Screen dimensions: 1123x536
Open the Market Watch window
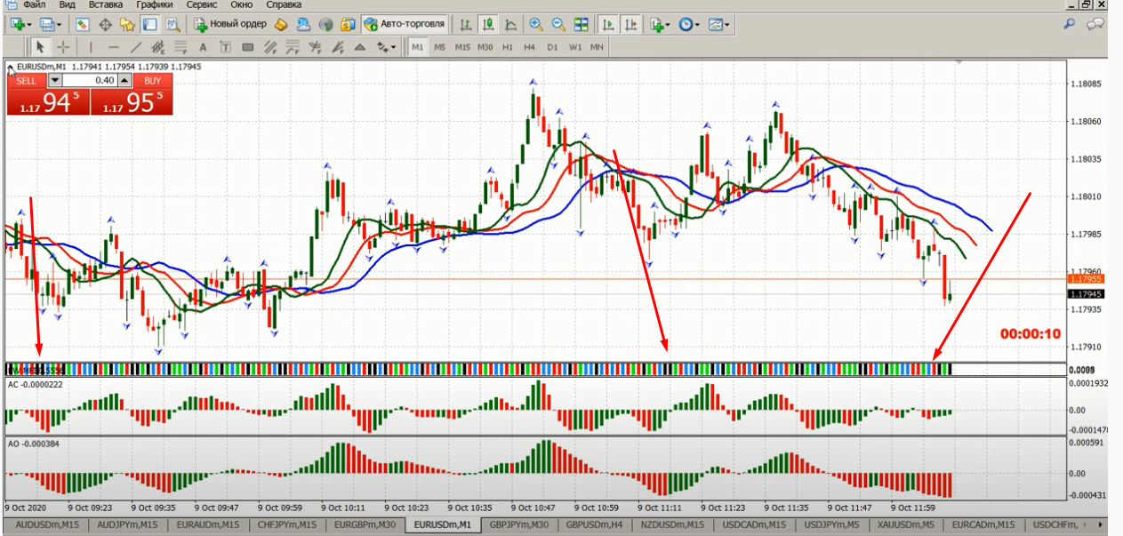(84, 25)
